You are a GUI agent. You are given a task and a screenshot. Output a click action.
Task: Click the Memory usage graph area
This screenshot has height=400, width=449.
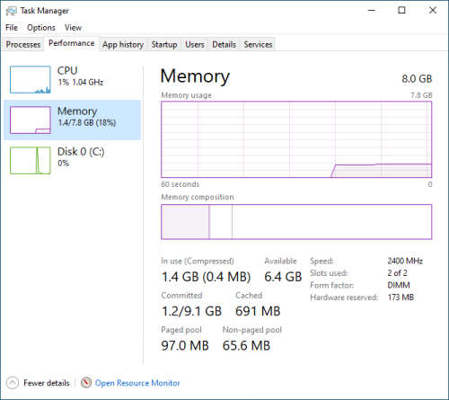296,139
